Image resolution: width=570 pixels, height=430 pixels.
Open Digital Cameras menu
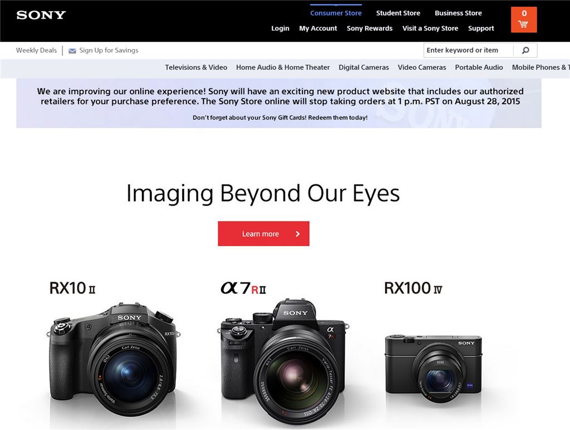coord(363,67)
